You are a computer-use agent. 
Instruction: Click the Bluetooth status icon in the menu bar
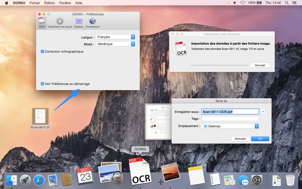tap(229, 3)
